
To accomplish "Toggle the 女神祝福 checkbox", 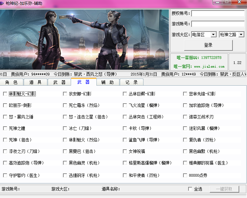I will tap(125, 151).
